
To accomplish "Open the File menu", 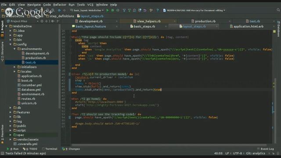I will tap(4, 5).
